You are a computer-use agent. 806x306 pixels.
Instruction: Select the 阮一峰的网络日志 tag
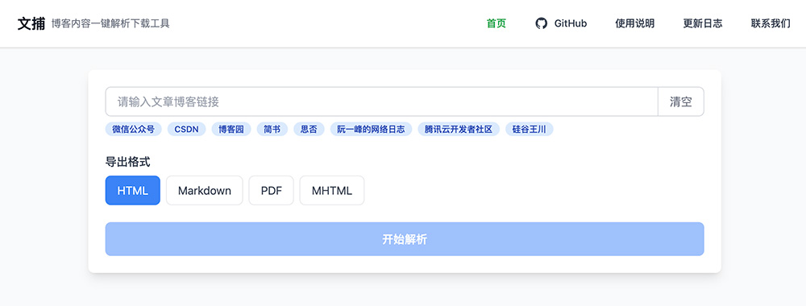tap(371, 130)
